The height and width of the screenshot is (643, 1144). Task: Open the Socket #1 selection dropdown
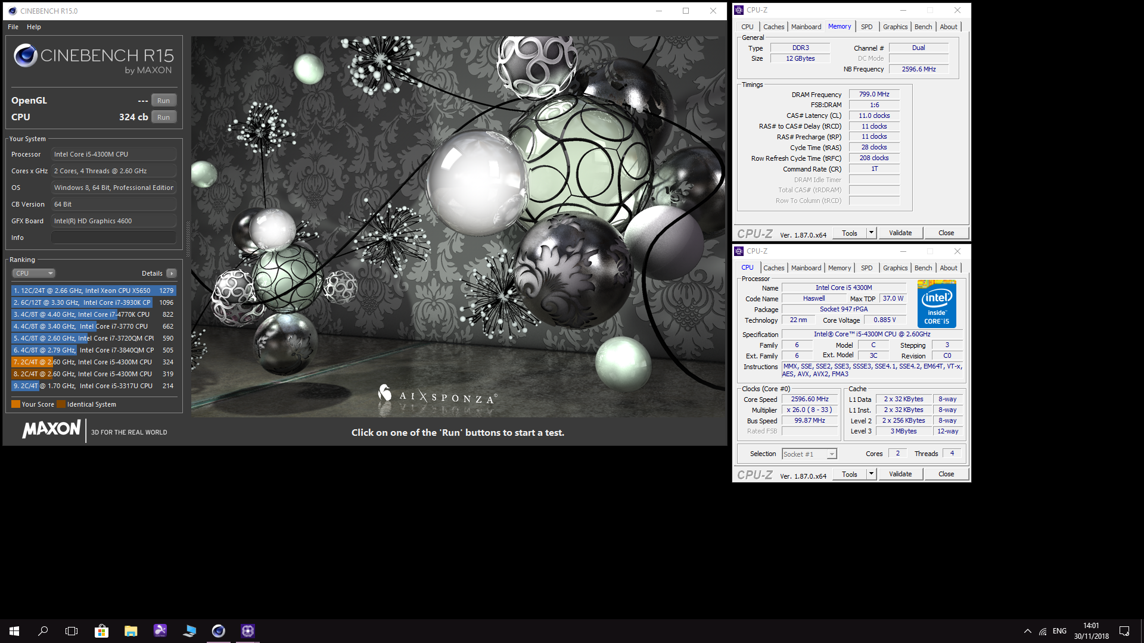(809, 454)
